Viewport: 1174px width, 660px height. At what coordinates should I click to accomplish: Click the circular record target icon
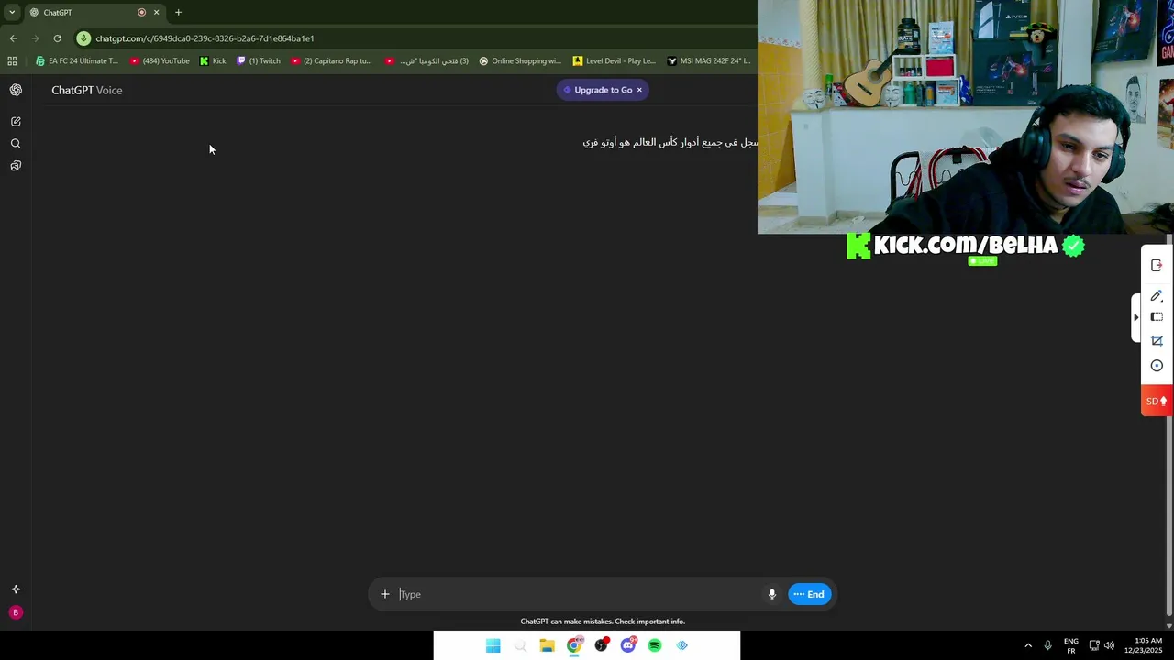[x=1157, y=366]
